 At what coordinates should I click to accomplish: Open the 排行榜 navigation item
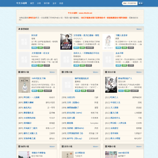point(47,3)
